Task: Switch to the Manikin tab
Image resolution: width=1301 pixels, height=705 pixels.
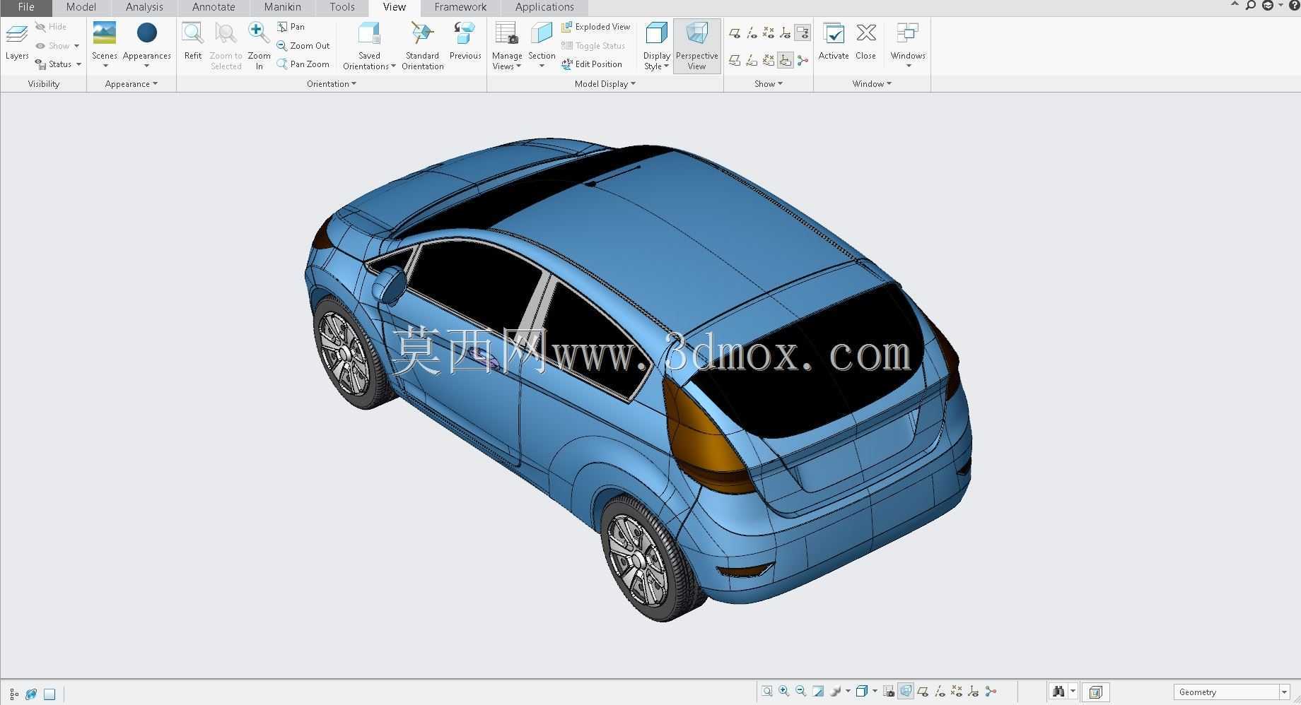Action: (282, 7)
